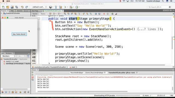Toggle Show Fields filter in Navigator
175x98 pixels.
[x=6, y=92]
